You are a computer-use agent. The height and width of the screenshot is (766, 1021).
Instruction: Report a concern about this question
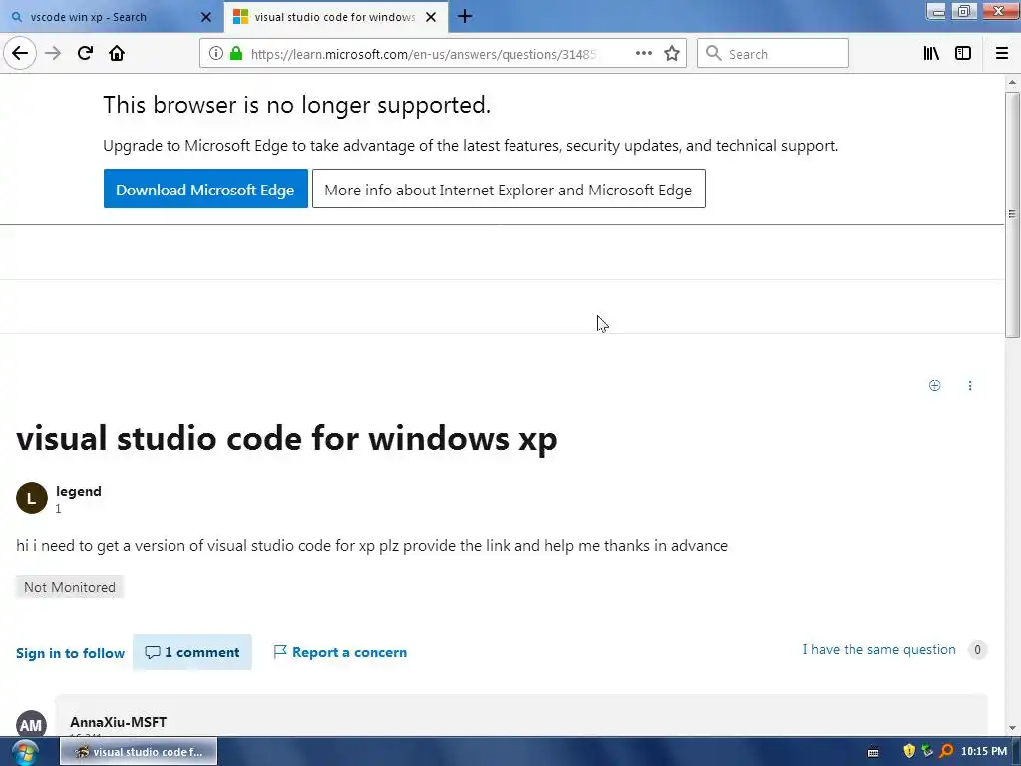coord(341,652)
